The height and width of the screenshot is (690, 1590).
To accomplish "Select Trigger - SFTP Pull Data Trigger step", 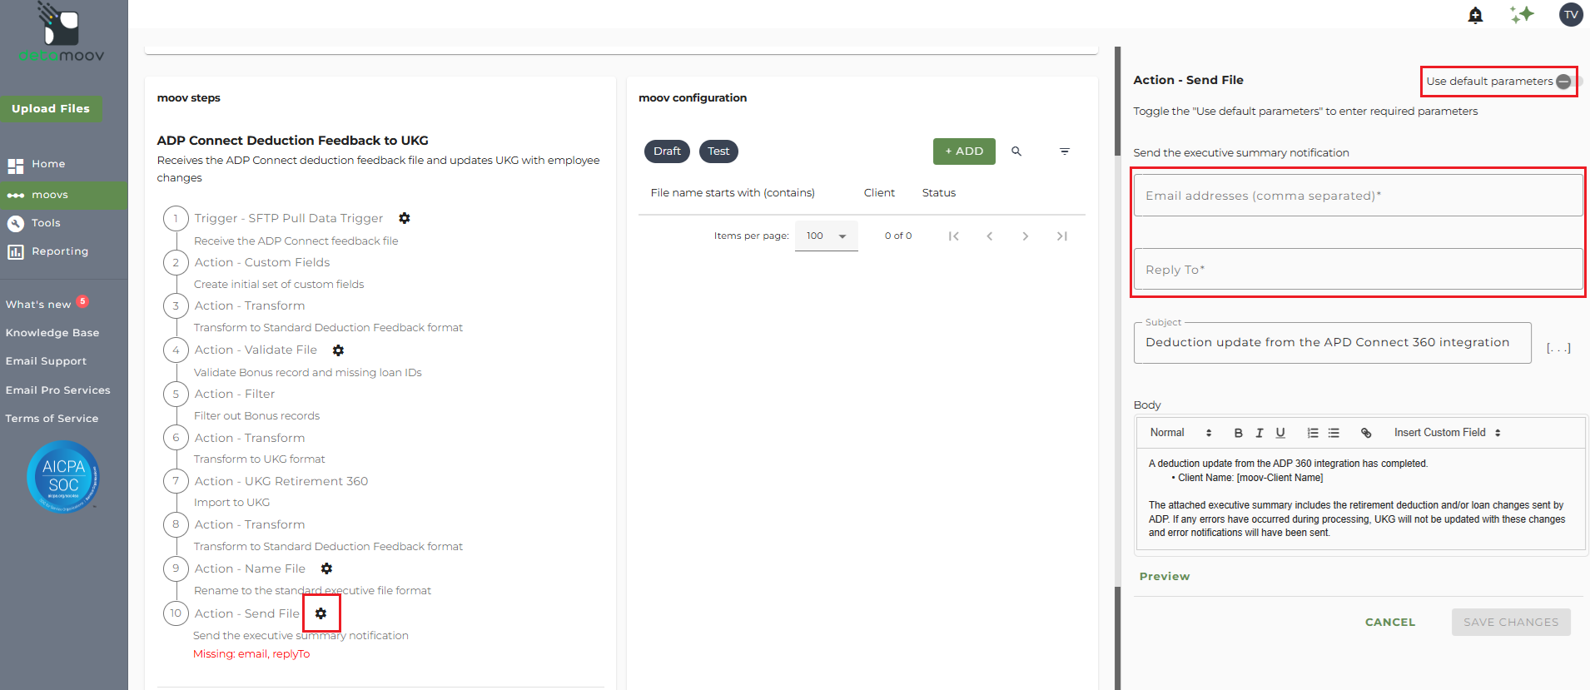I will click(x=289, y=218).
